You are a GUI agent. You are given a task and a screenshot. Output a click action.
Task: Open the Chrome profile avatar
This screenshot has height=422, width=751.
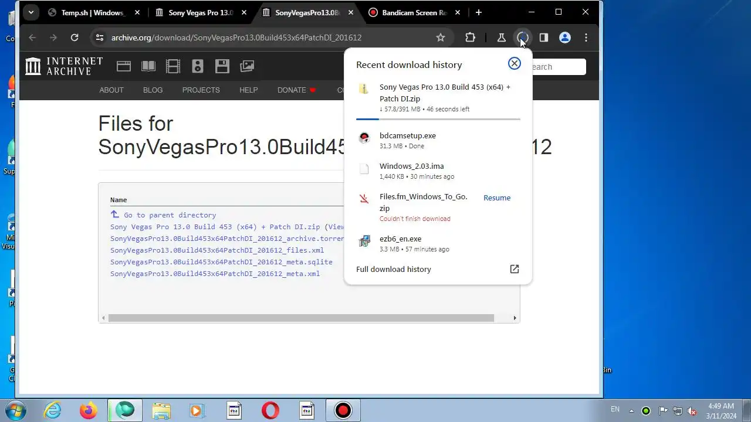pyautogui.click(x=565, y=38)
